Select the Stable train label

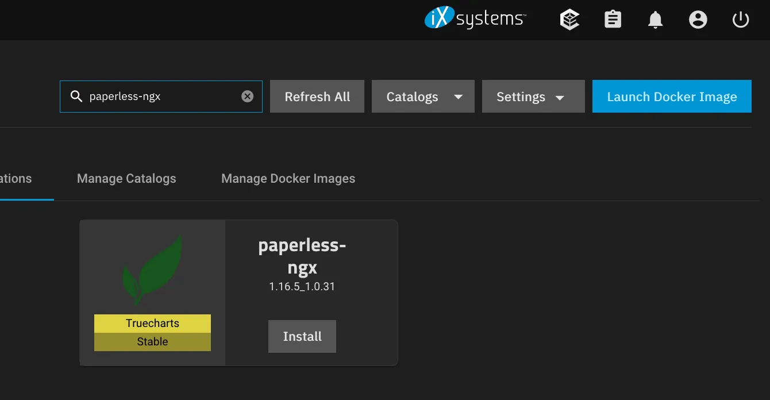152,341
